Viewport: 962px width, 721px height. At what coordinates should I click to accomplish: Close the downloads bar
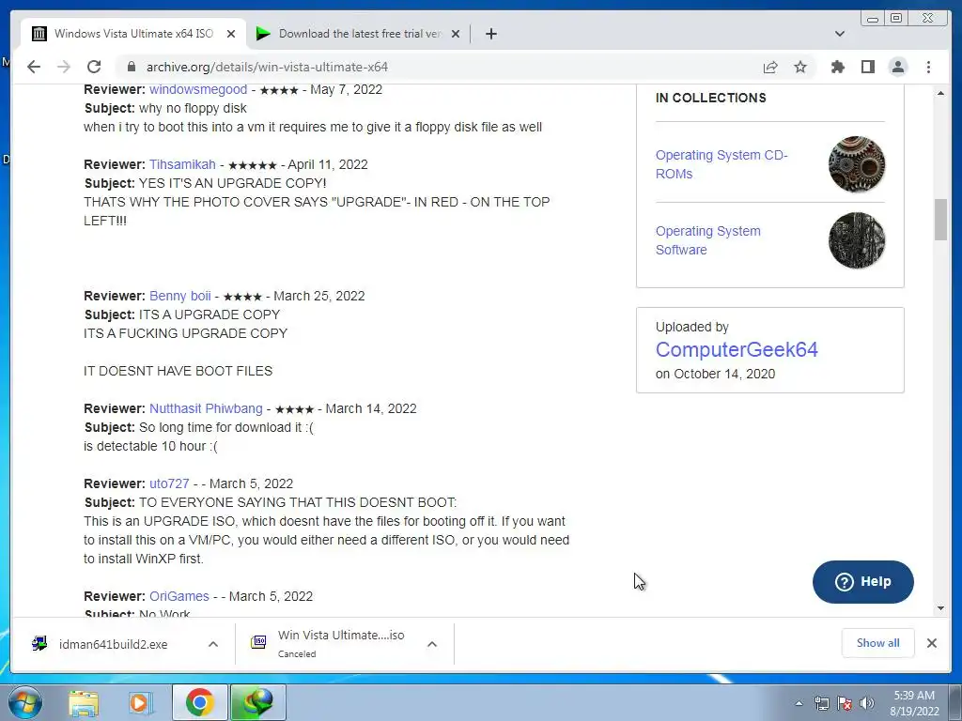pyautogui.click(x=932, y=643)
